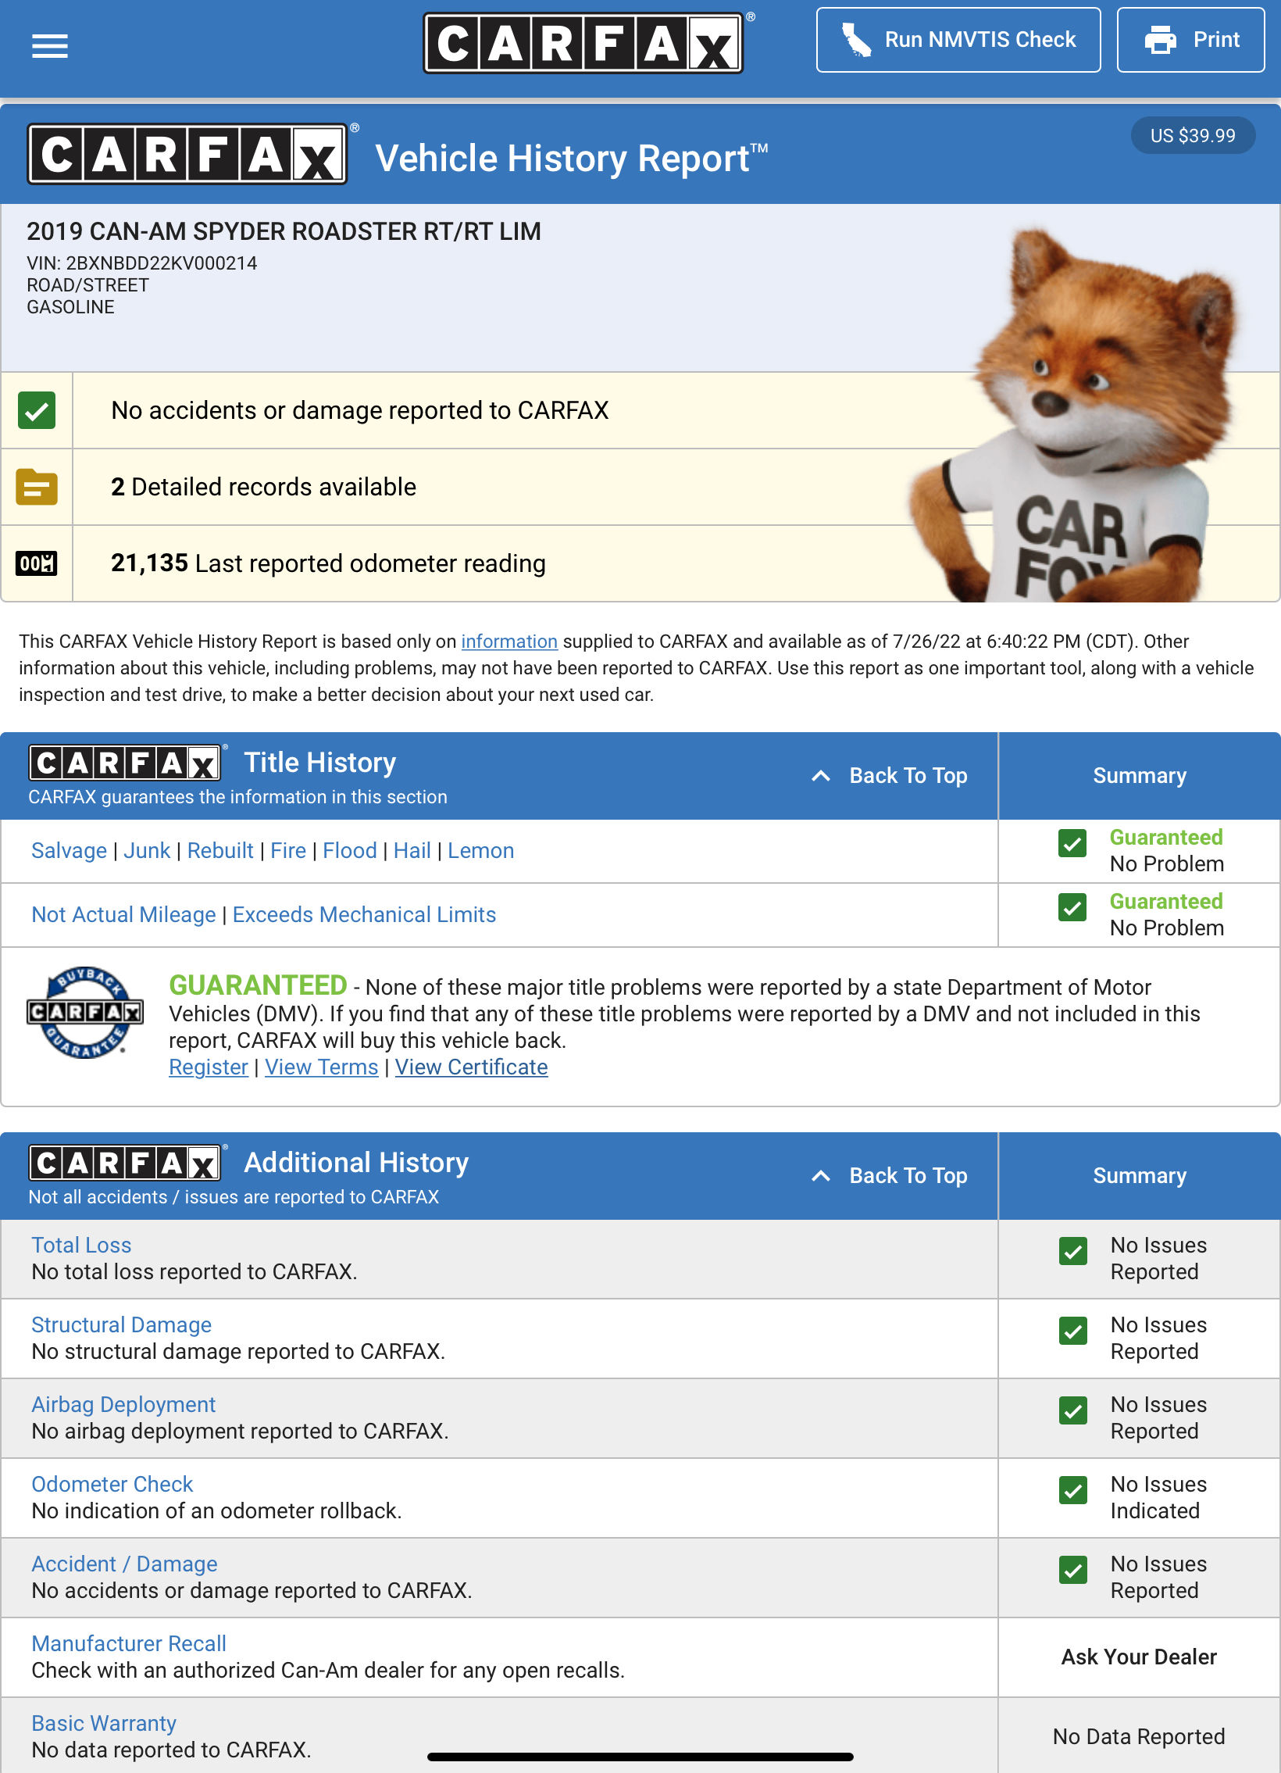Viewport: 1281px width, 1773px height.
Task: Open the Not Actual Mileage link
Action: (123, 915)
